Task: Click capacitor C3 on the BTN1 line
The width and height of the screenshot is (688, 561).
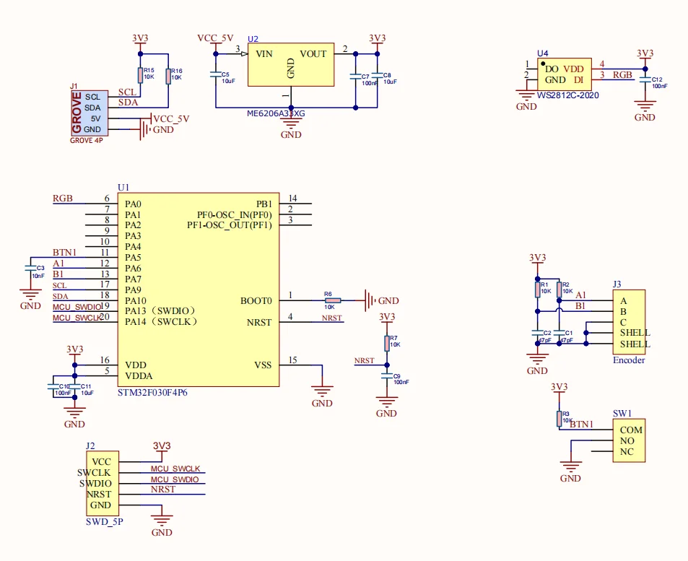Action: click(30, 269)
